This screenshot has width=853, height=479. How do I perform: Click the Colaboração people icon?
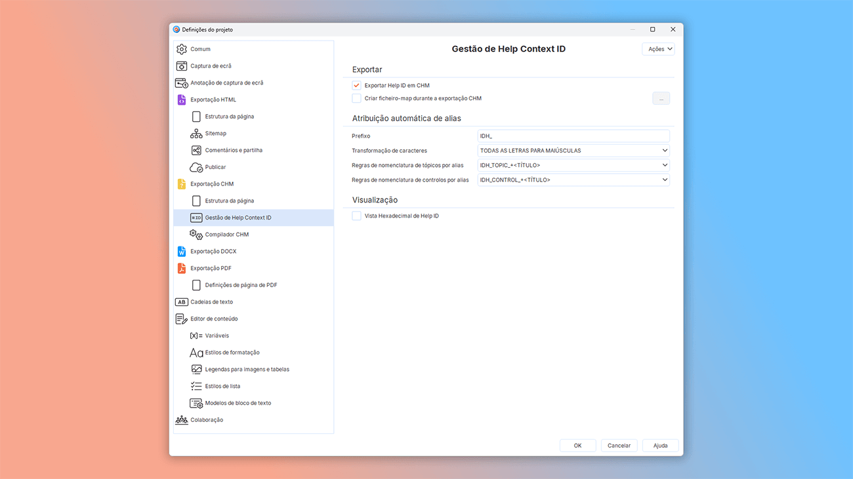[182, 420]
